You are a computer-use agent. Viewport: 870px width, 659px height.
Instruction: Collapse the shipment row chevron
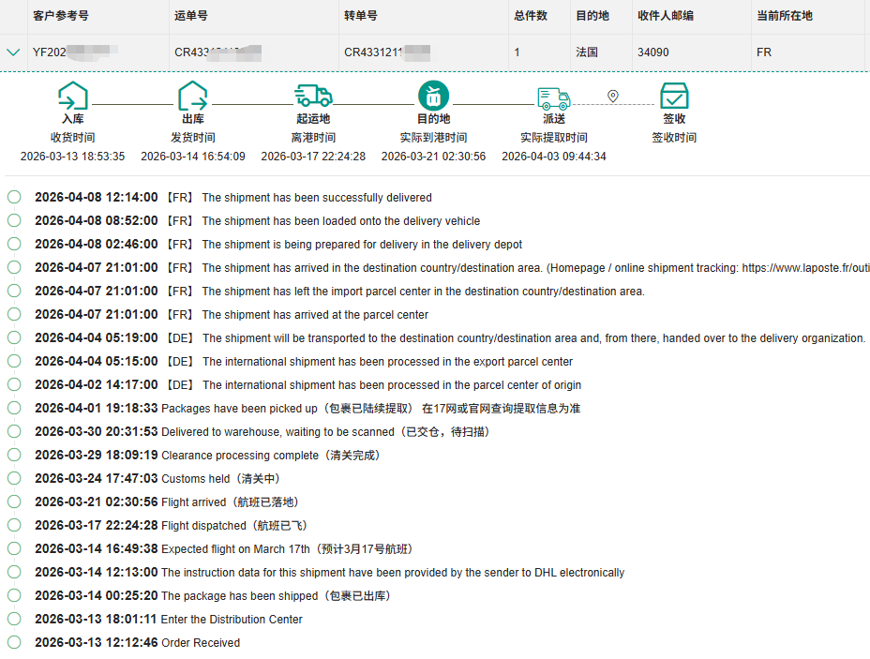pos(13,52)
